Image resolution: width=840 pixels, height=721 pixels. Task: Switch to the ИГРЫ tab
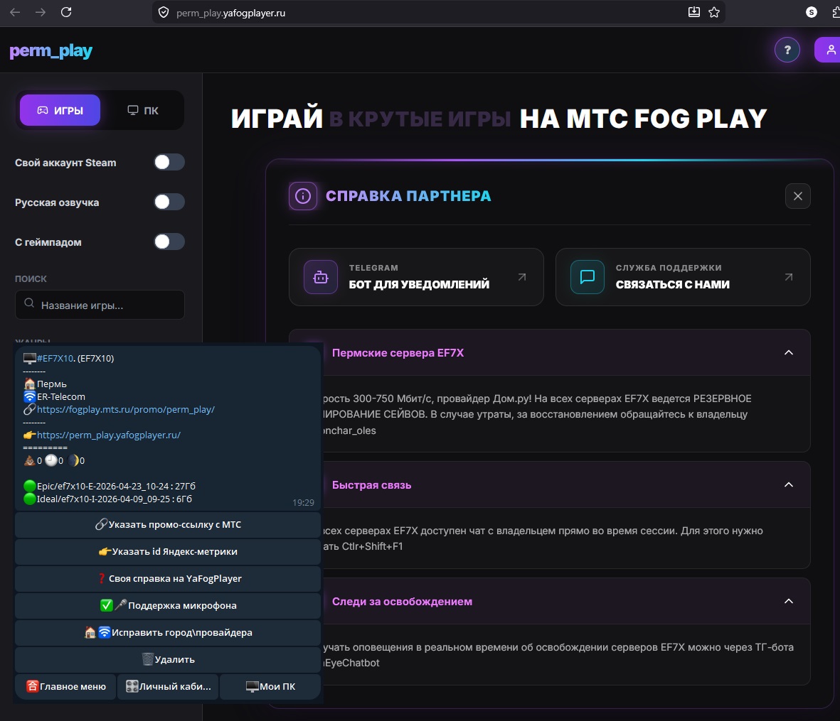(x=60, y=110)
